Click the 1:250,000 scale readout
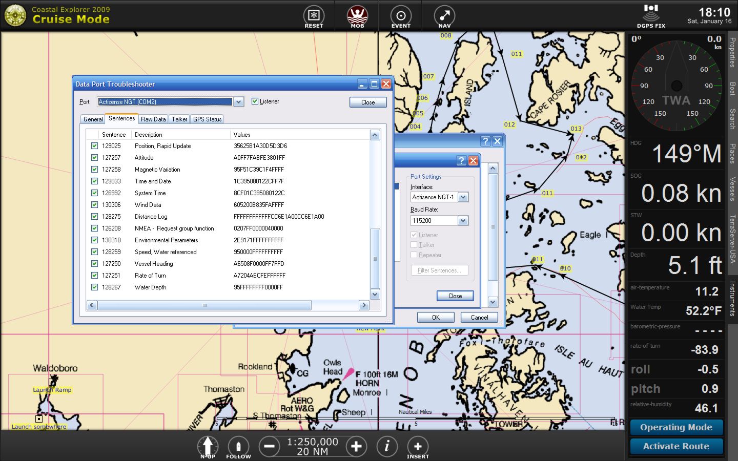 [x=313, y=442]
